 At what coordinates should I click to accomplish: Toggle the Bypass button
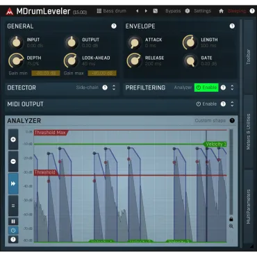(x=173, y=11)
